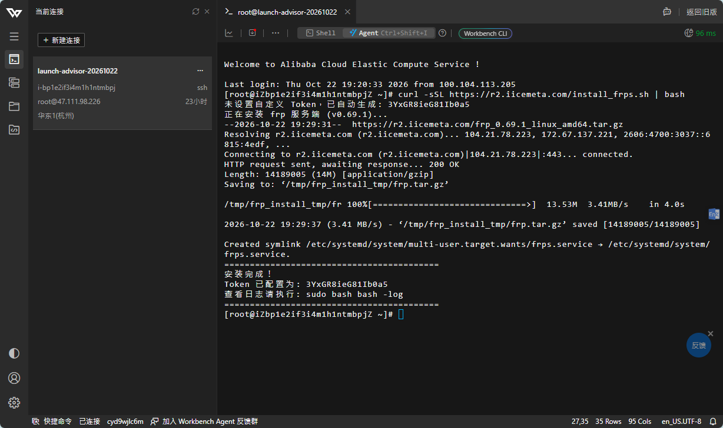Click the 新建连接 button
This screenshot has width=723, height=428.
61,40
